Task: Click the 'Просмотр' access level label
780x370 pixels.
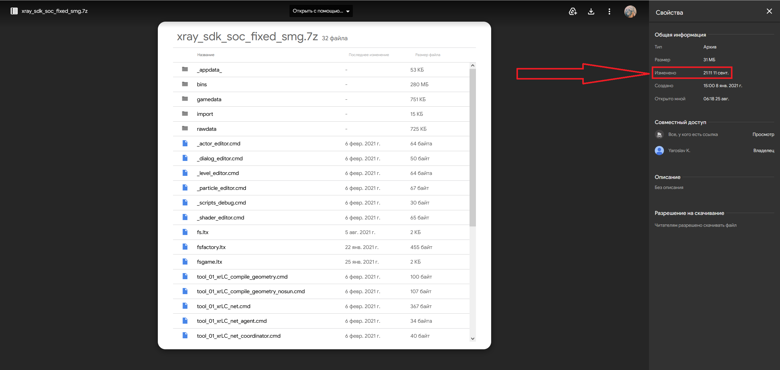Action: (x=763, y=134)
